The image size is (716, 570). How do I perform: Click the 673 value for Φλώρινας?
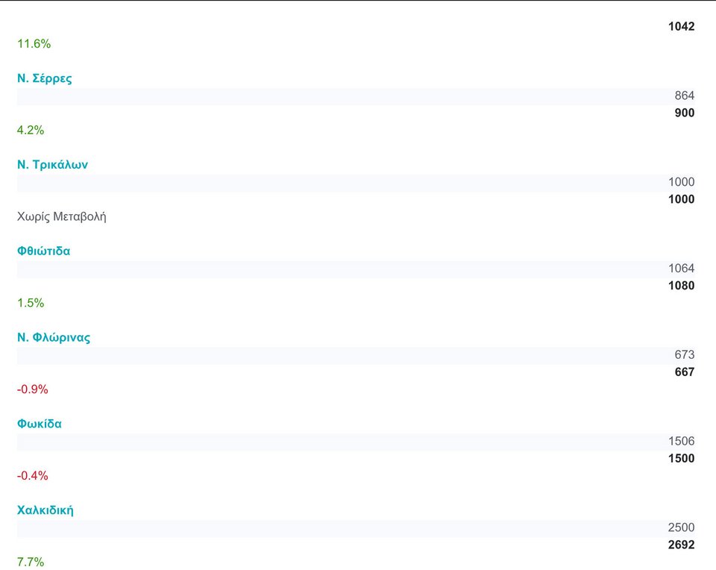[684, 355]
